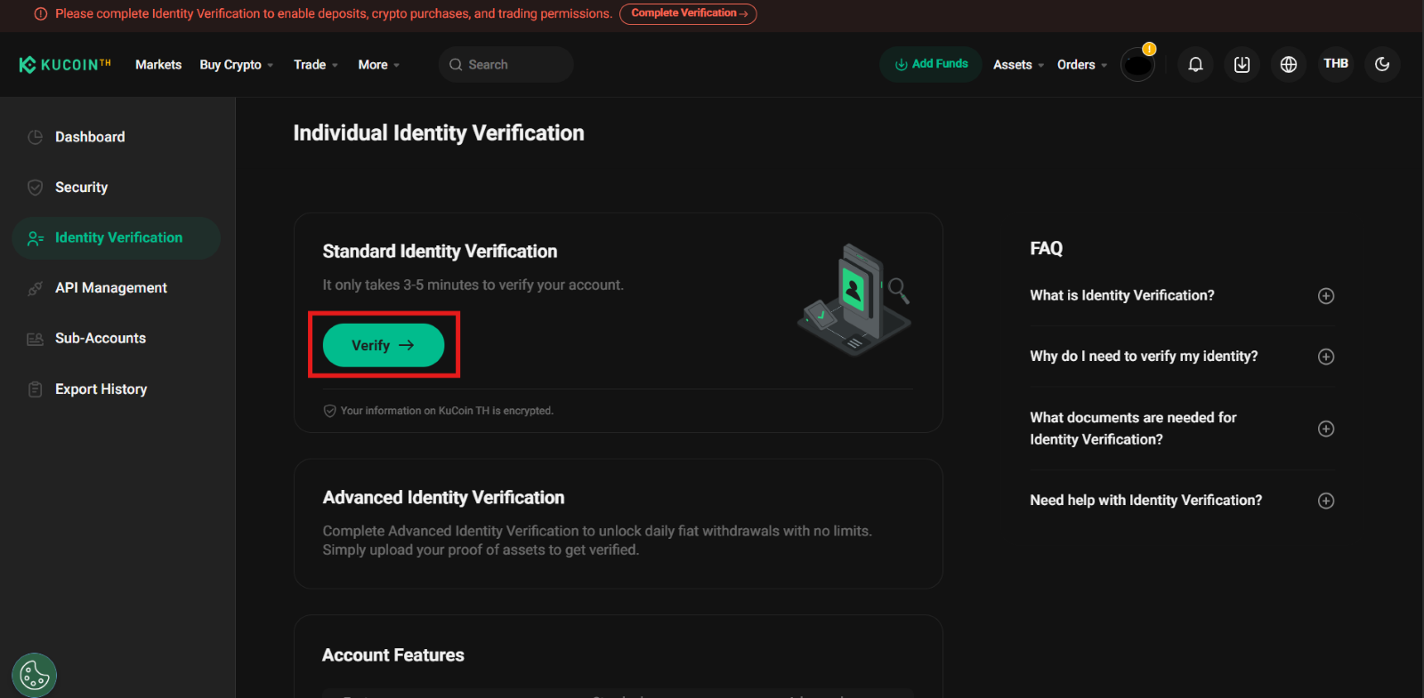Image resolution: width=1424 pixels, height=698 pixels.
Task: Open cookie settings icon
Action: 35,675
